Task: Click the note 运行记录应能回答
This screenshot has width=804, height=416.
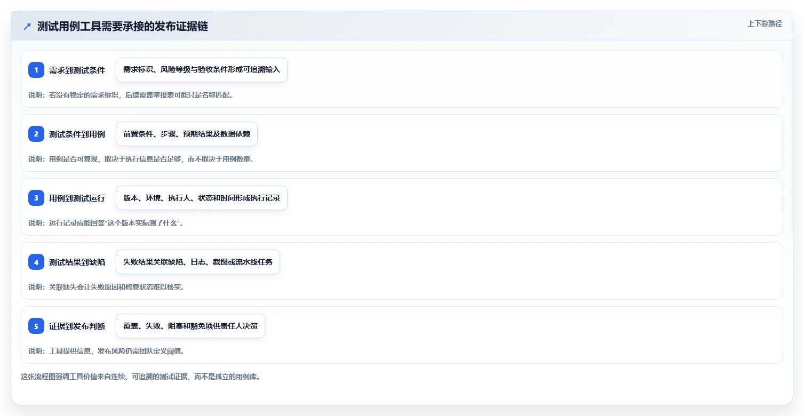Action: (106, 223)
